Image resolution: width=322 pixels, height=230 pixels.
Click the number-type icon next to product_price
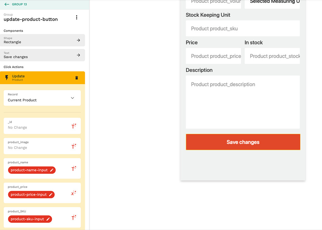(x=74, y=193)
